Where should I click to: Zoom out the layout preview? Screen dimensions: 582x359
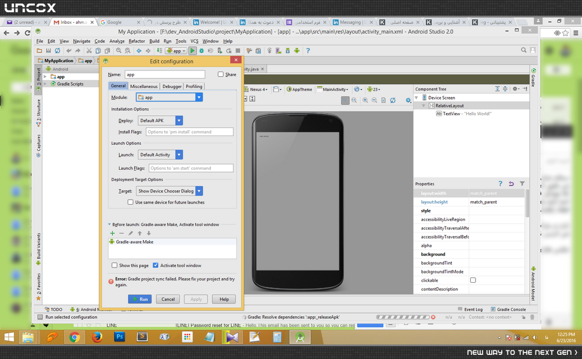(x=374, y=100)
